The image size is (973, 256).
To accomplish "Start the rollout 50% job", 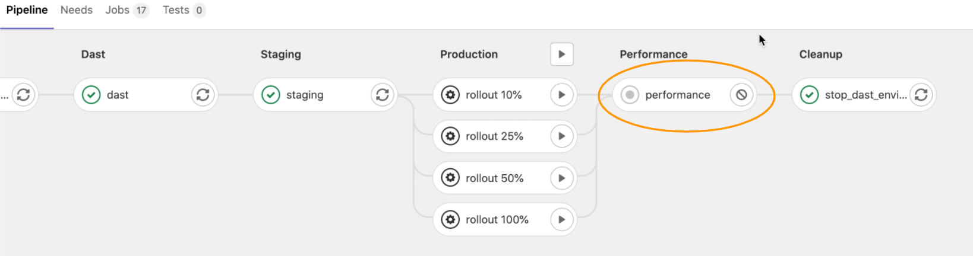I will 561,178.
